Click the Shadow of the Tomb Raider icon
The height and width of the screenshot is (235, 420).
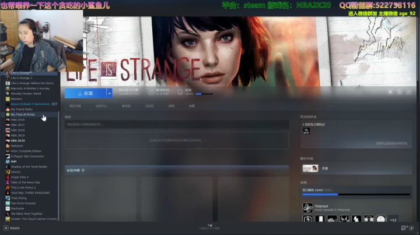click(x=8, y=166)
